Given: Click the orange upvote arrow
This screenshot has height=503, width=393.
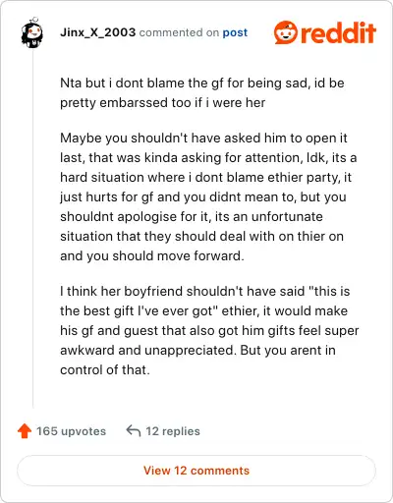Looking at the screenshot, I should 25,431.
